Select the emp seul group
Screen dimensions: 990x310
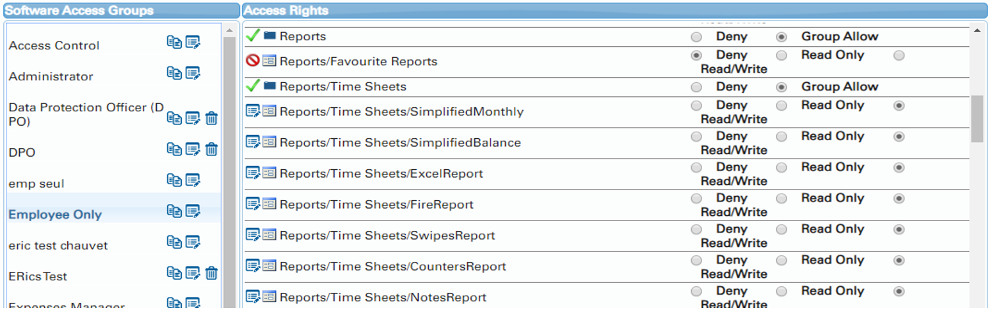coord(36,184)
